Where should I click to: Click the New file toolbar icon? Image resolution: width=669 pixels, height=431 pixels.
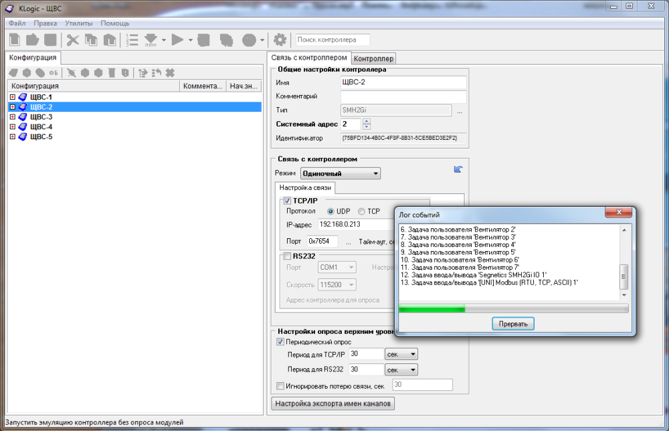click(x=14, y=40)
